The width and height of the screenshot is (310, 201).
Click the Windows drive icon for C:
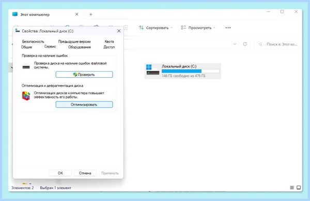152,70
